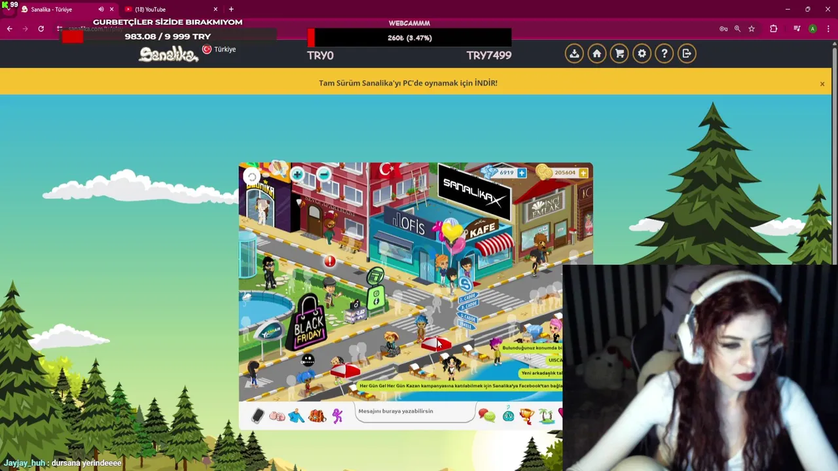This screenshot has width=838, height=471.
Task: Open the browser extensions puzzle icon
Action: pos(773,29)
